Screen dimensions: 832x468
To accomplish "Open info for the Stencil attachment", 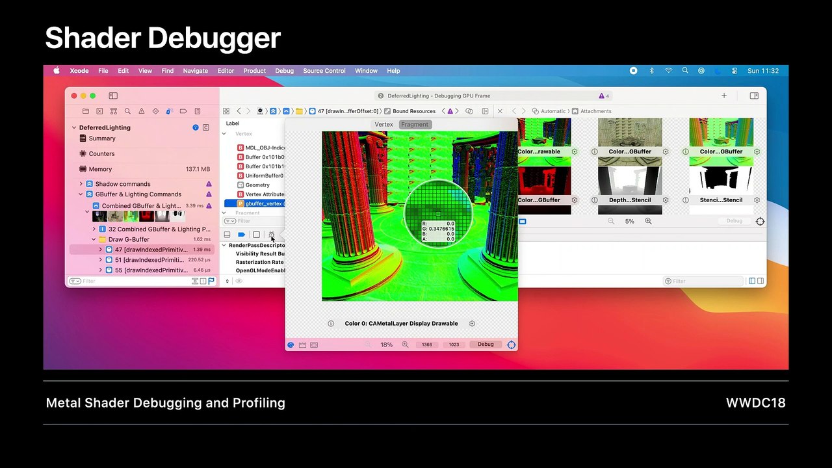I will 686,200.
